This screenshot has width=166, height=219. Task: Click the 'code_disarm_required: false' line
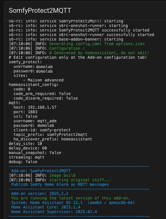(46, 98)
